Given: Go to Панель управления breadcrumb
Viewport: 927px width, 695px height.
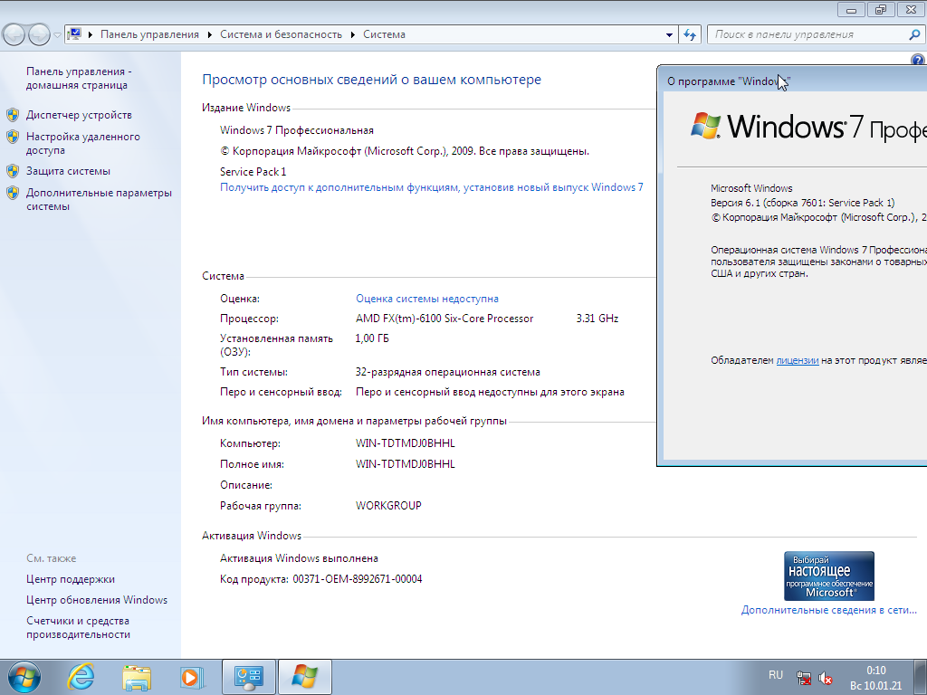Looking at the screenshot, I should tap(149, 34).
